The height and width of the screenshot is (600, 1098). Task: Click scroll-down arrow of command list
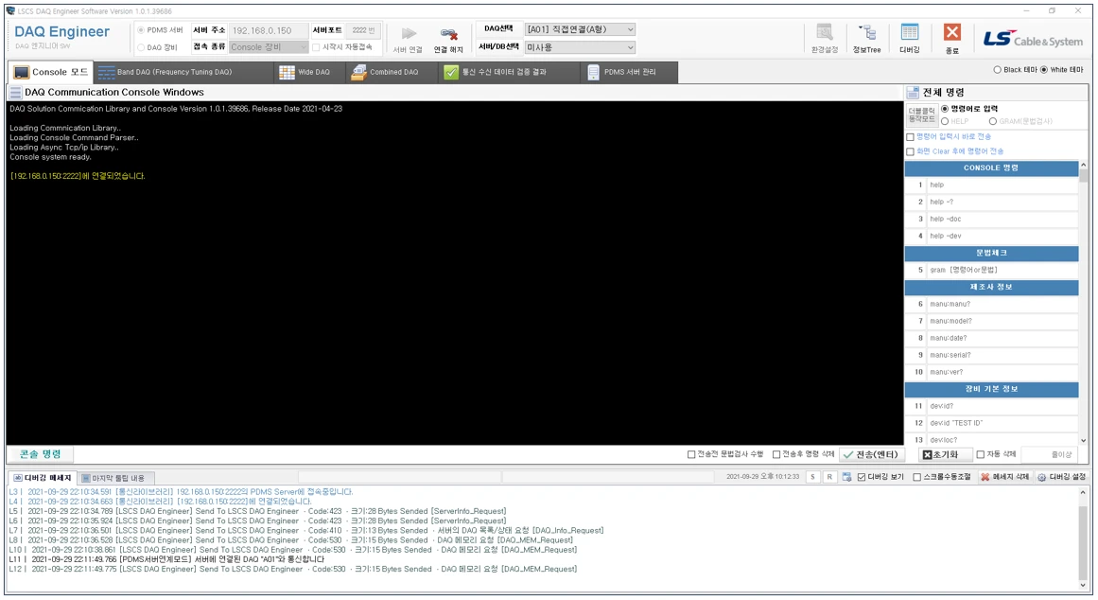pyautogui.click(x=1084, y=441)
